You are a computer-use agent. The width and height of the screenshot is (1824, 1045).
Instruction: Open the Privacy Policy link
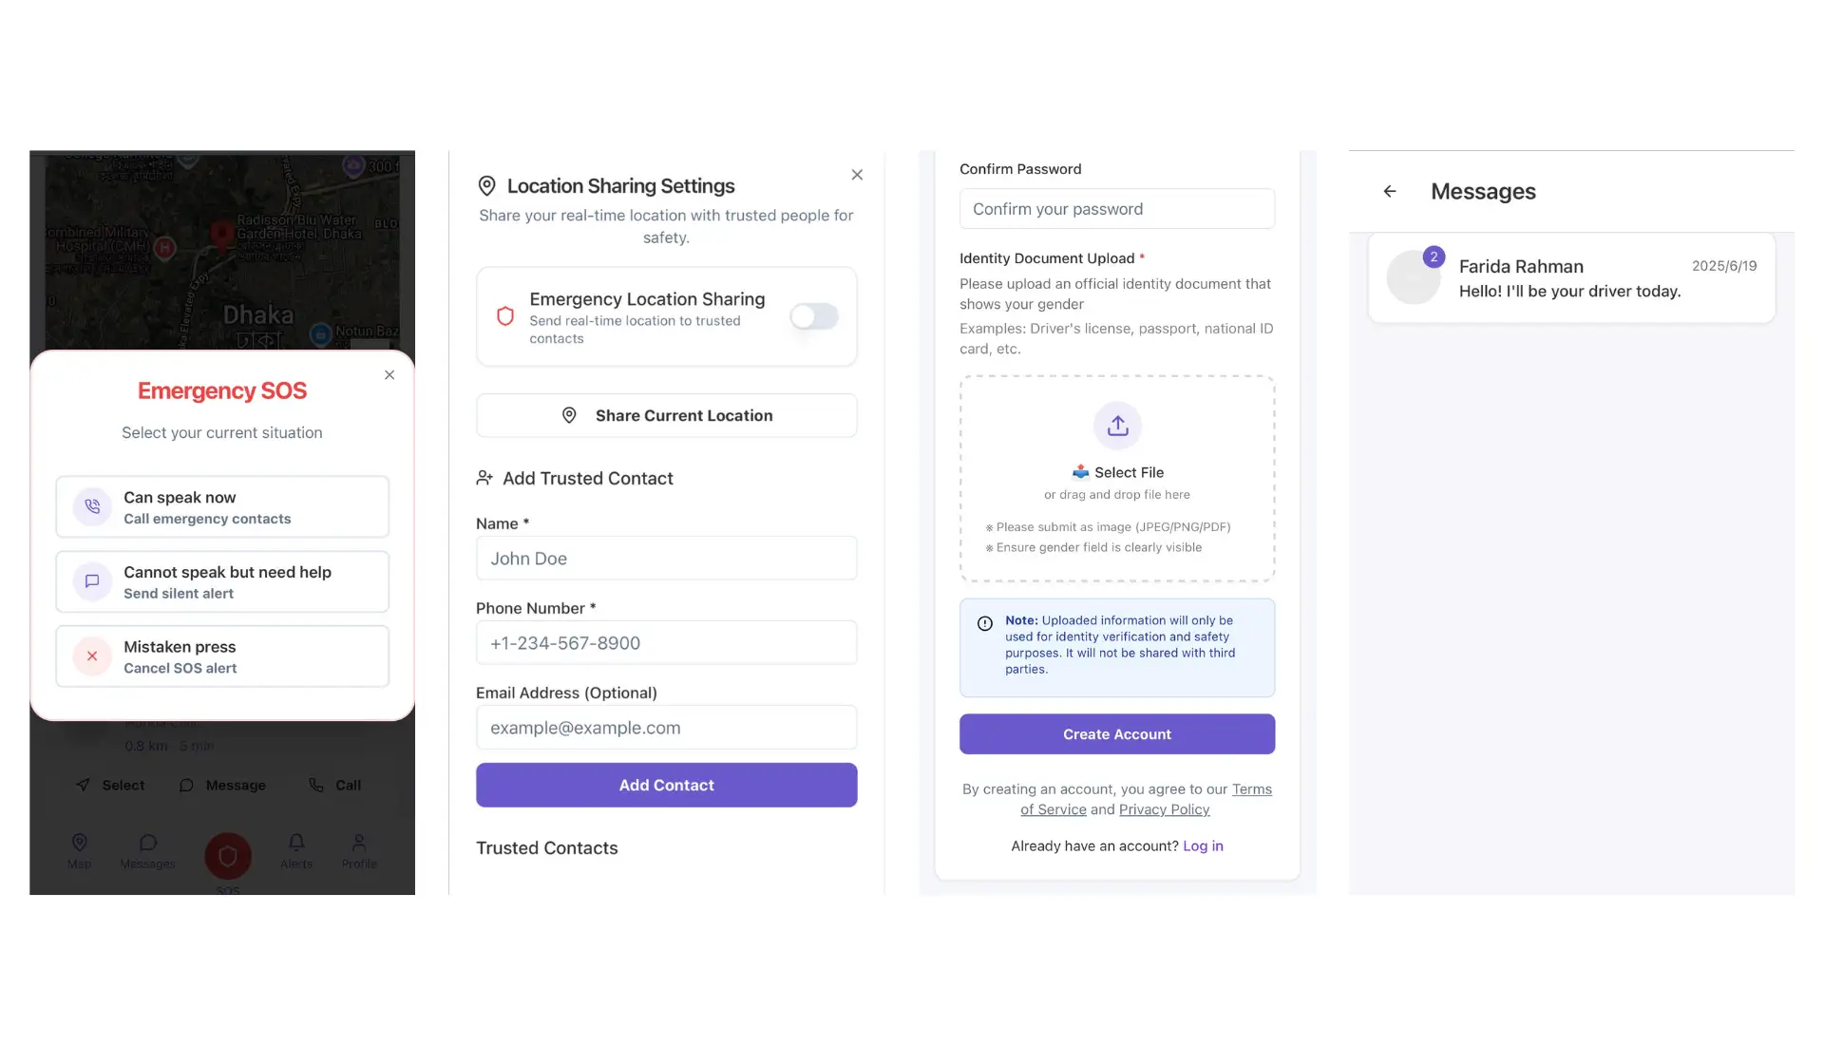pos(1164,810)
